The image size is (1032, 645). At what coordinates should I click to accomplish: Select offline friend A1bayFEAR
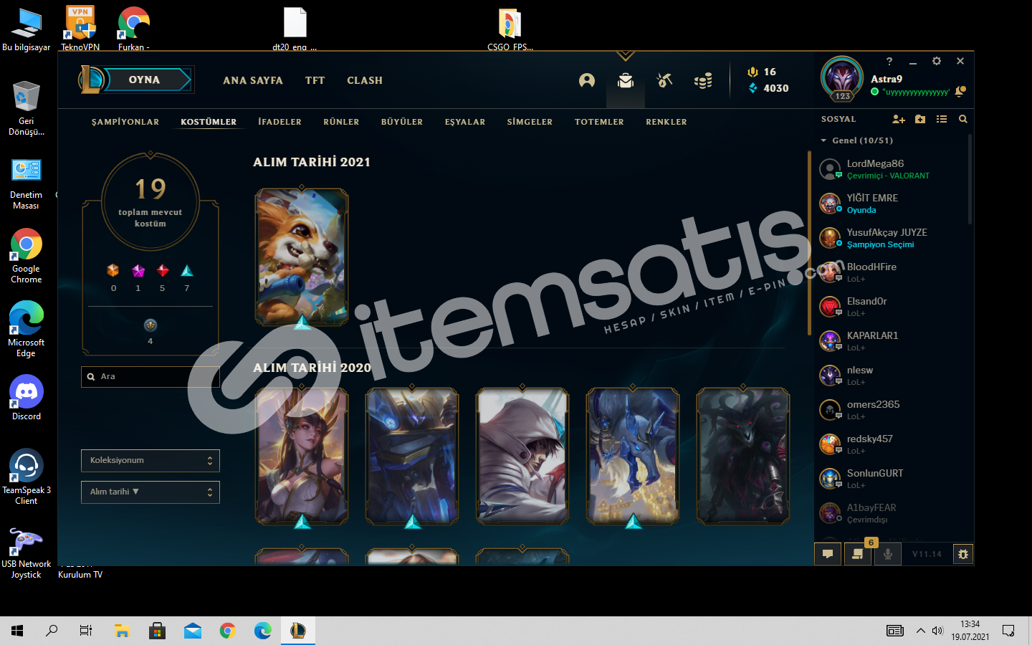coord(892,513)
